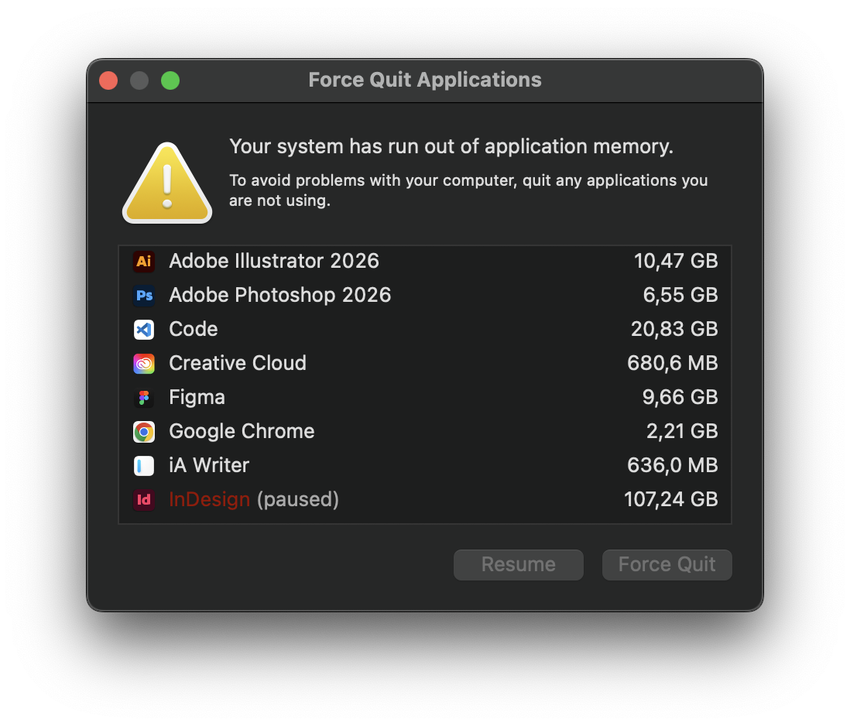The image size is (850, 726).
Task: Click the 636,0 MB memory value
Action: [672, 465]
